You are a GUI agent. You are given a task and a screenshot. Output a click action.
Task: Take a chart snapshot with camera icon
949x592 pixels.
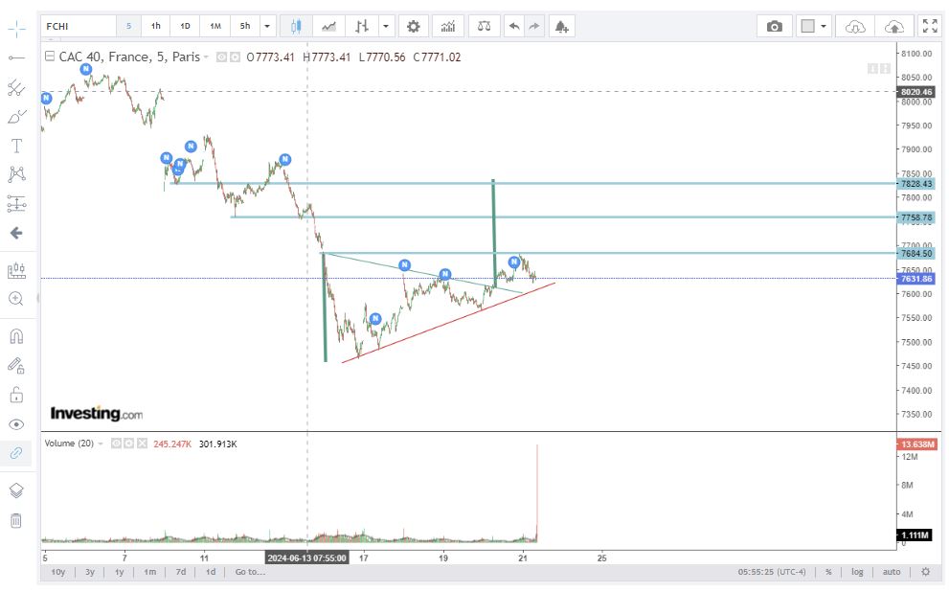(x=774, y=26)
